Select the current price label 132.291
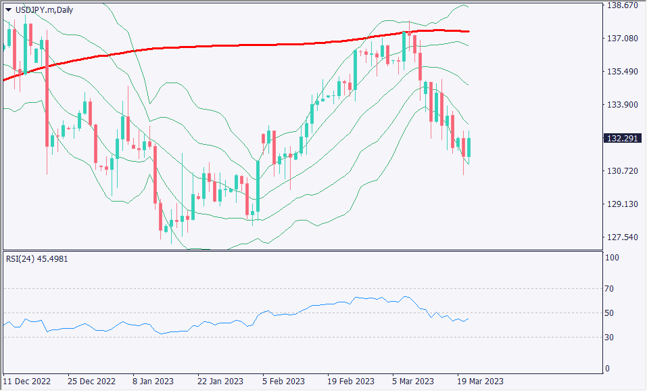Image resolution: width=647 pixels, height=391 pixels. tap(621, 138)
